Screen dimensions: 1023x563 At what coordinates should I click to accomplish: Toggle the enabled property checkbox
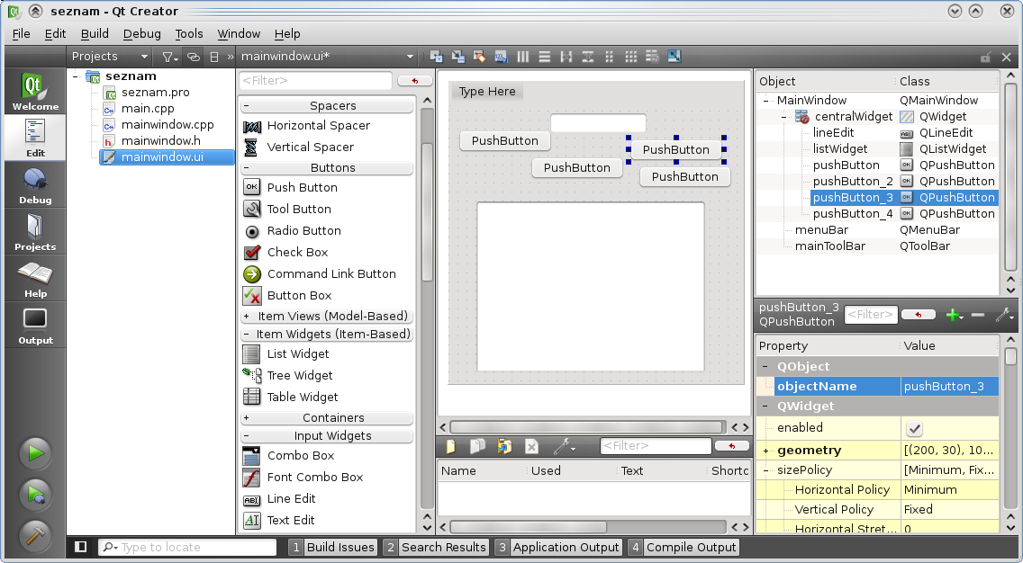914,429
